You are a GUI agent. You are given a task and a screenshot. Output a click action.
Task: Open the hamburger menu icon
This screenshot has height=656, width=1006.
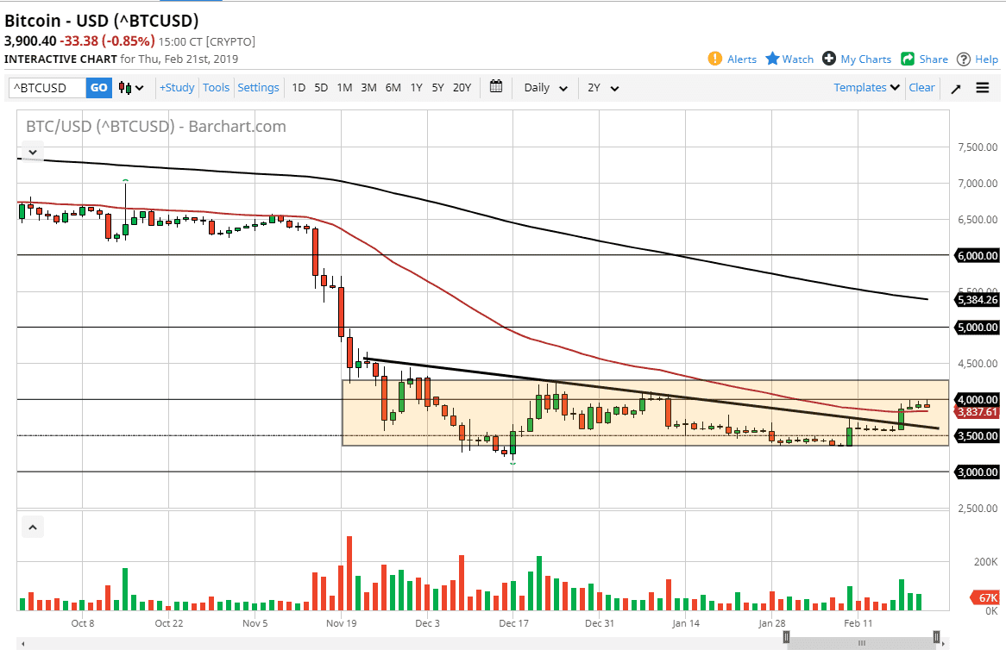983,87
